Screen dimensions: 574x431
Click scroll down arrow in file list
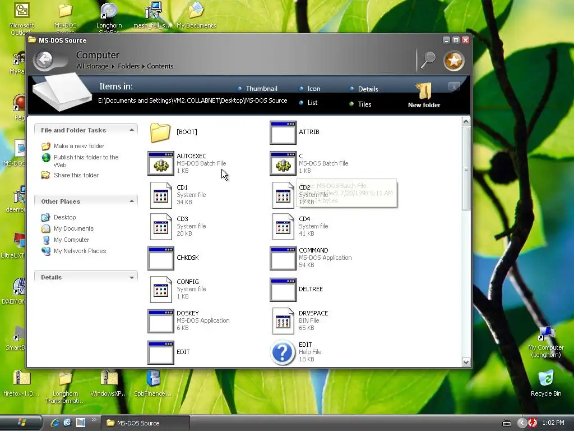pos(466,362)
